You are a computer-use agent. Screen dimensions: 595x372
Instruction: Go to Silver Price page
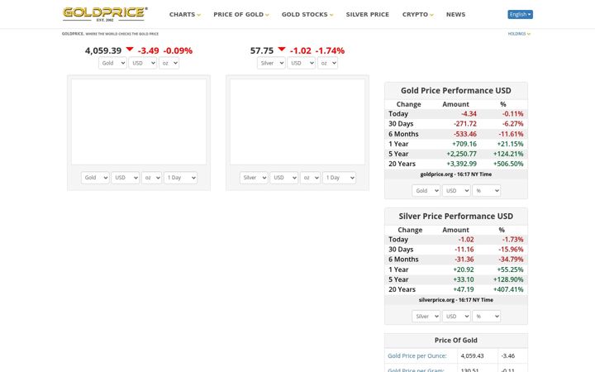point(367,14)
